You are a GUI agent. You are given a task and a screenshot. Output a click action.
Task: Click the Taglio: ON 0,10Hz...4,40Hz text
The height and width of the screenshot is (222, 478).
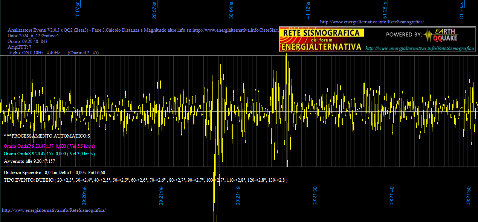click(x=34, y=53)
